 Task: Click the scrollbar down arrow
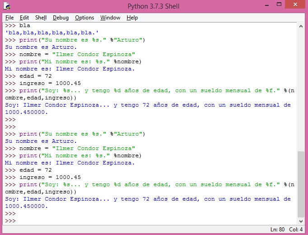(301, 221)
